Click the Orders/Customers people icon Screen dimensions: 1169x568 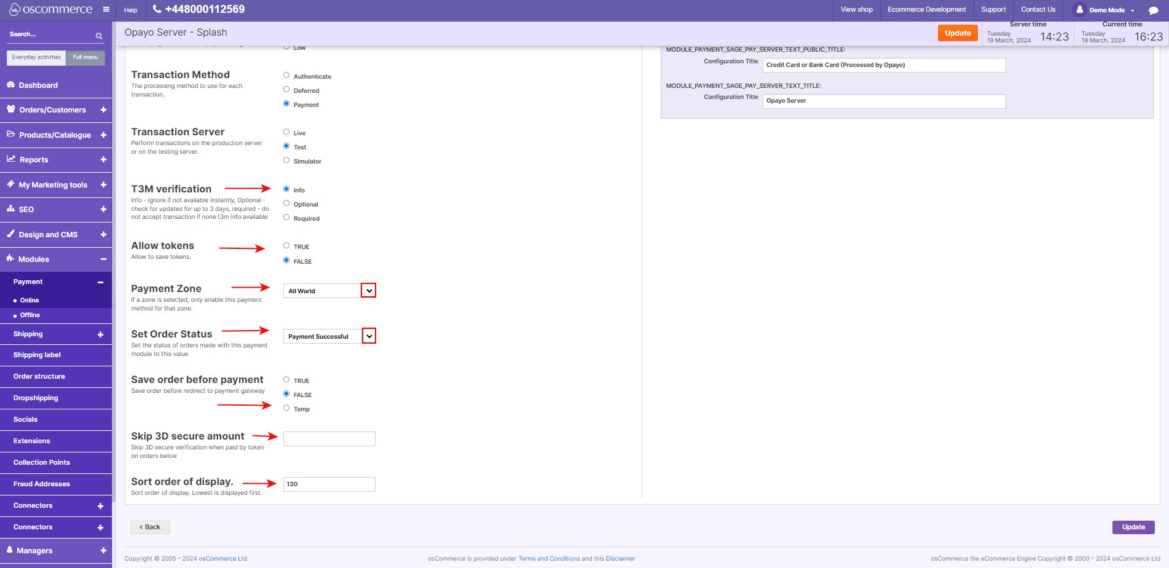[11, 109]
